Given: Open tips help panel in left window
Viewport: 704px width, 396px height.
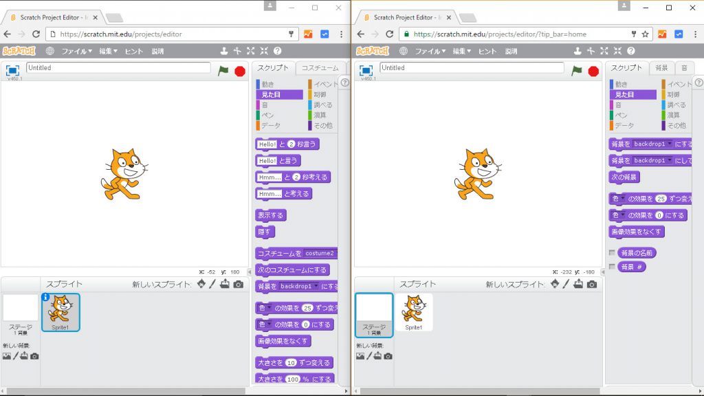Looking at the screenshot, I should [x=344, y=82].
